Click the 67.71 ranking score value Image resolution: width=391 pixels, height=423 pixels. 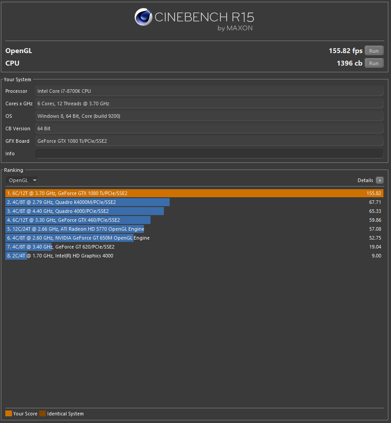pos(375,202)
